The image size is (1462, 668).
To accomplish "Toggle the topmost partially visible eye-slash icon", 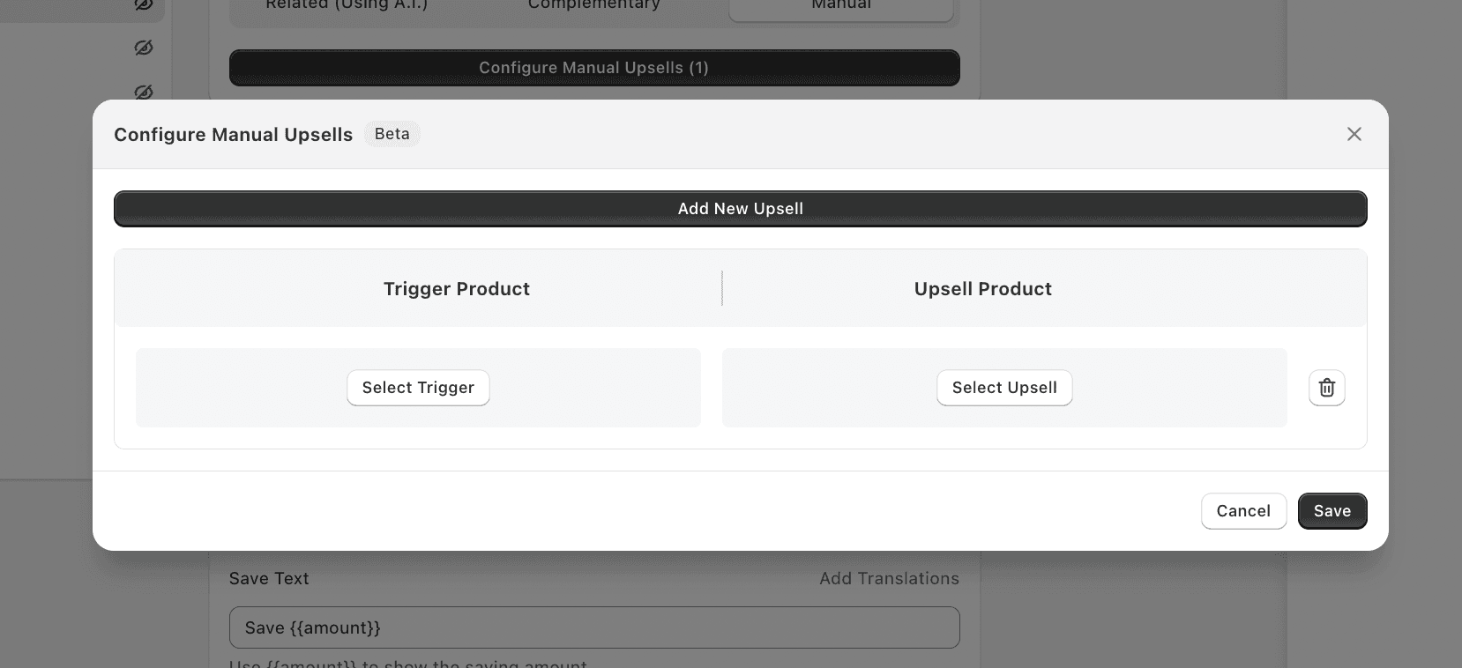I will click(144, 4).
